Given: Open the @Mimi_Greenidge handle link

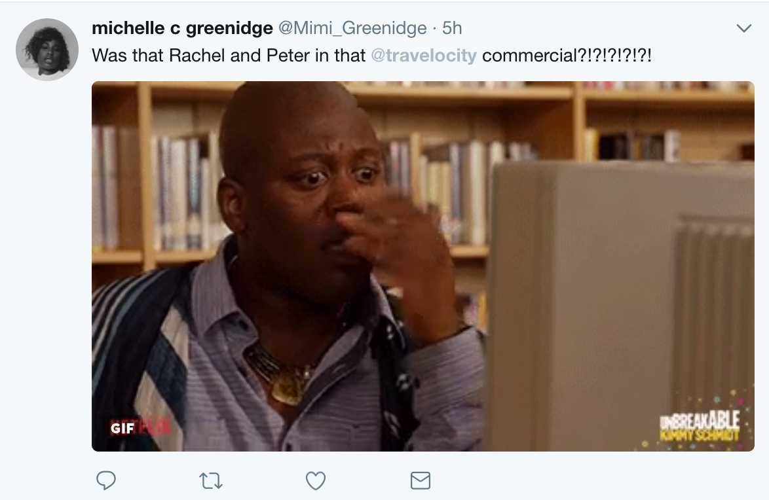Looking at the screenshot, I should tap(352, 28).
